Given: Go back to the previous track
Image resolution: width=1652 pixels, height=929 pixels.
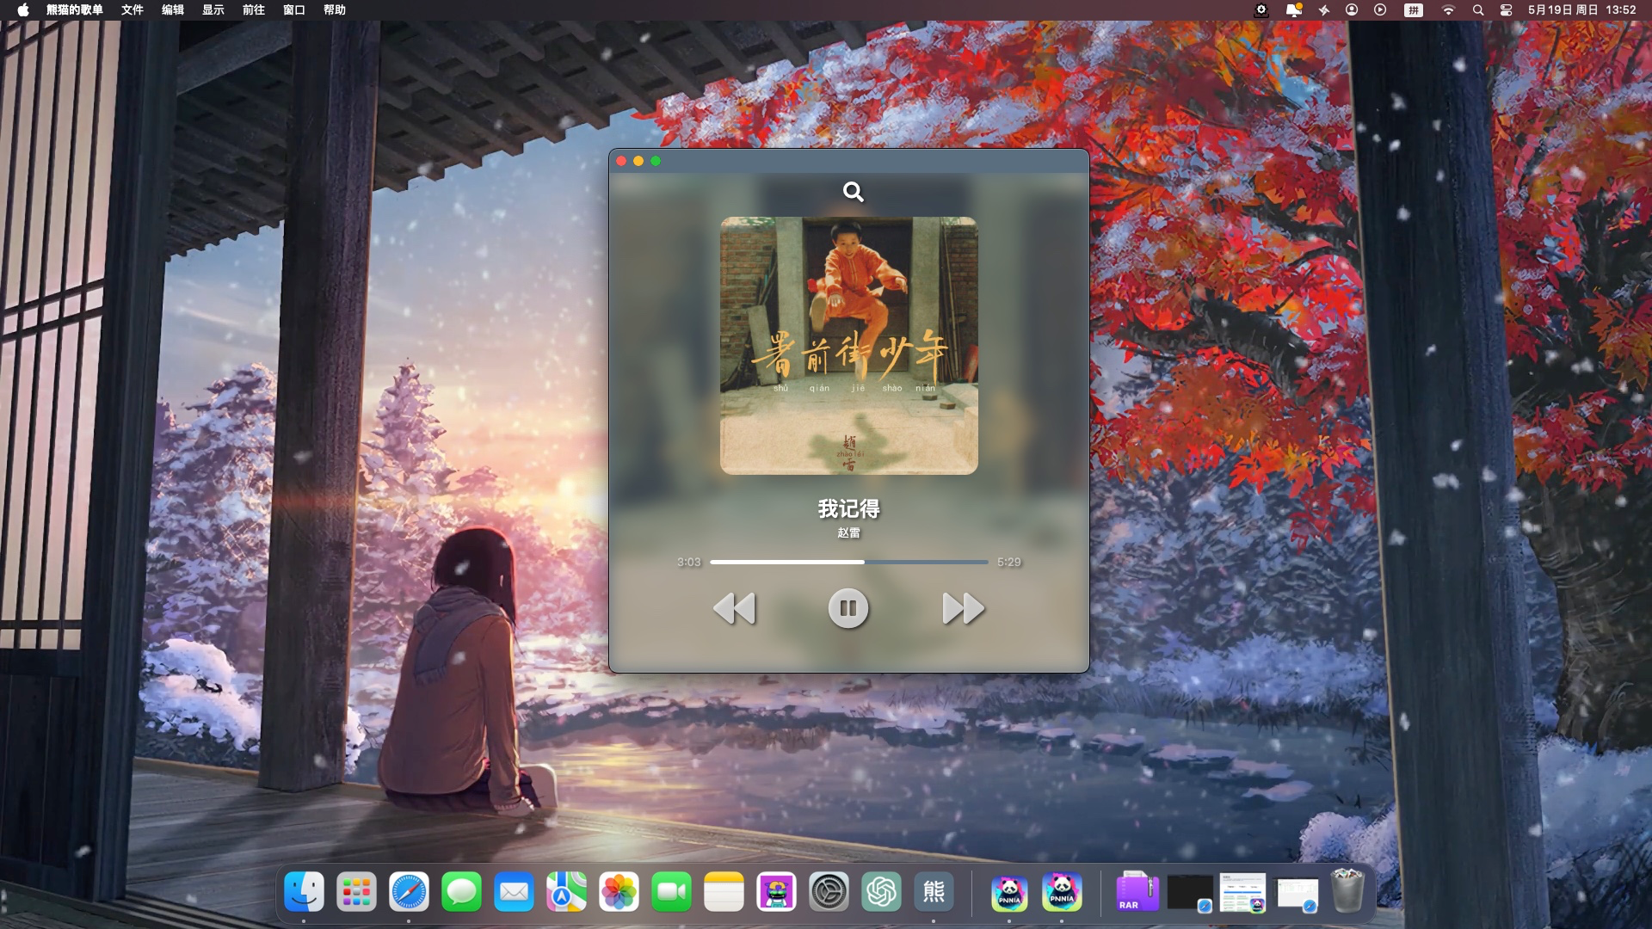Looking at the screenshot, I should (x=734, y=608).
